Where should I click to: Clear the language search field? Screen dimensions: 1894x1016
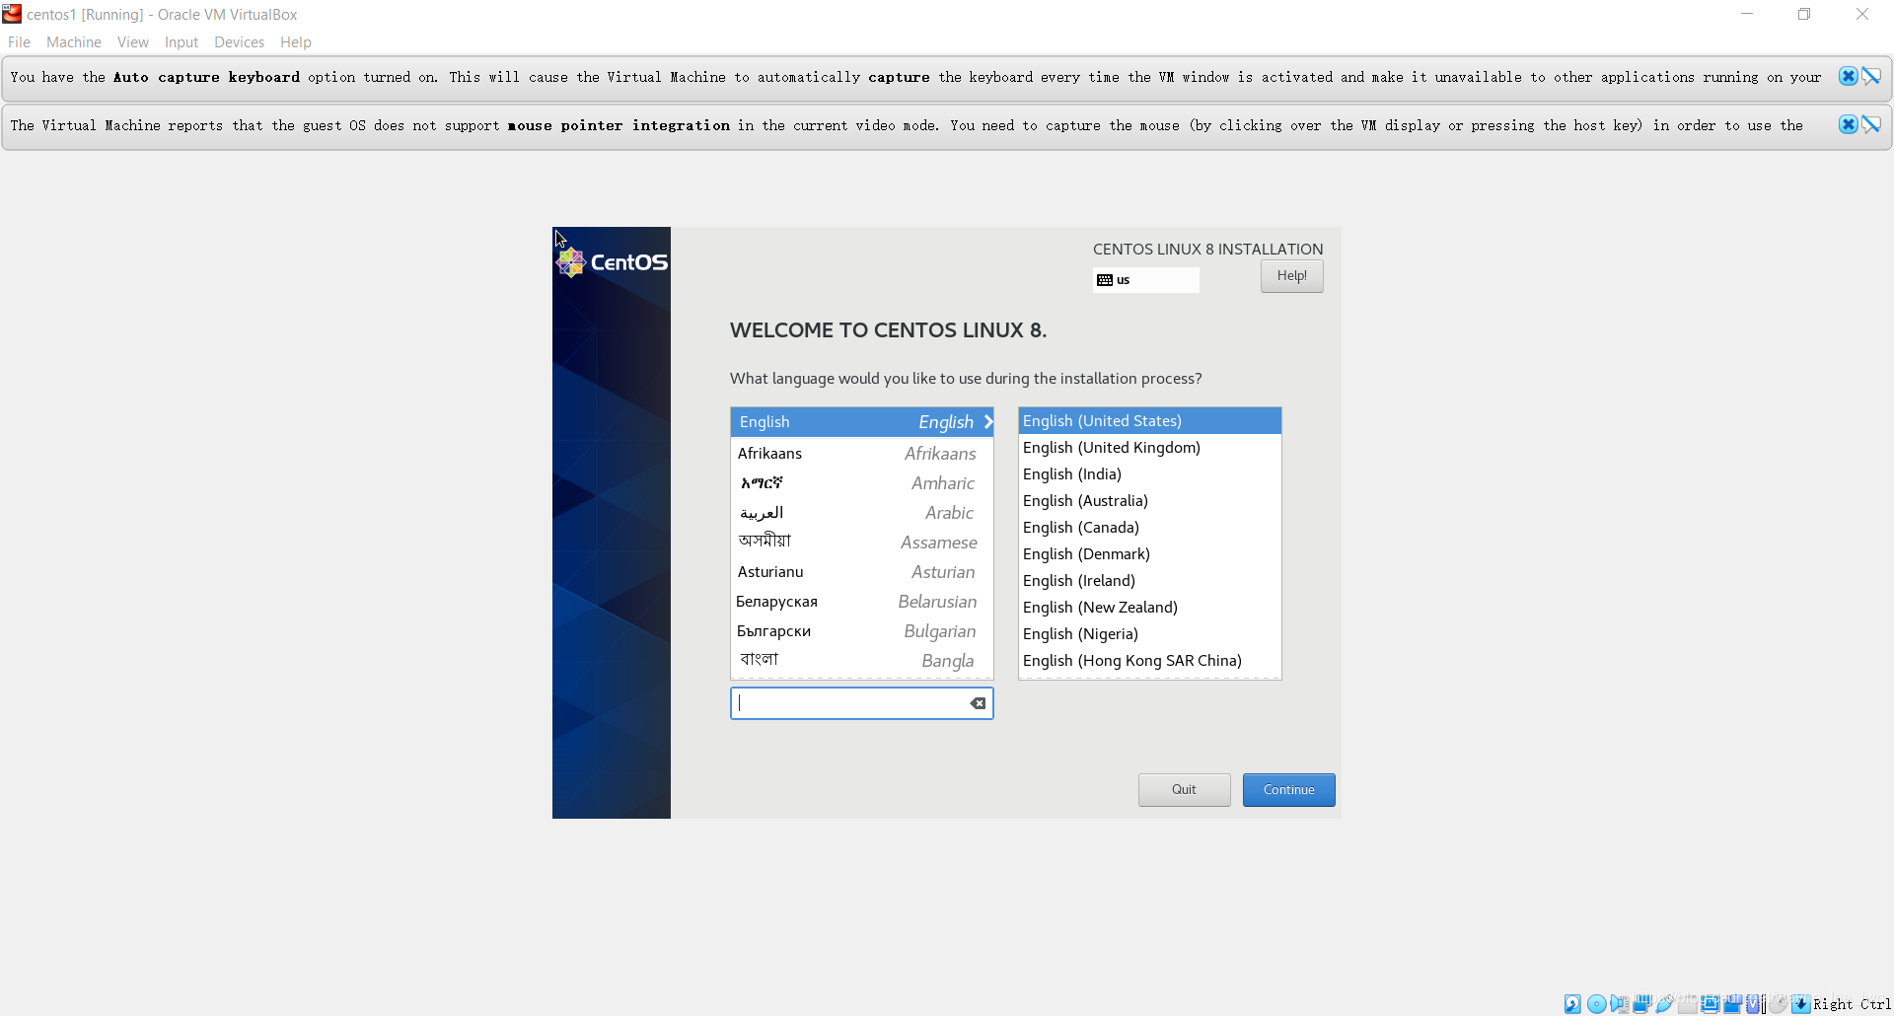pos(978,703)
